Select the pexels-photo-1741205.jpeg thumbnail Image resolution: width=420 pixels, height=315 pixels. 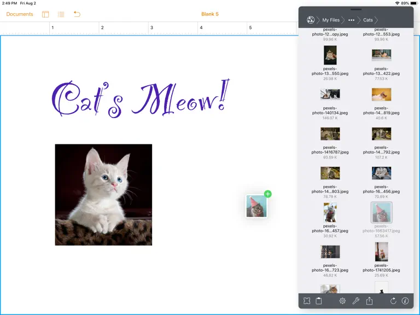[381, 252]
